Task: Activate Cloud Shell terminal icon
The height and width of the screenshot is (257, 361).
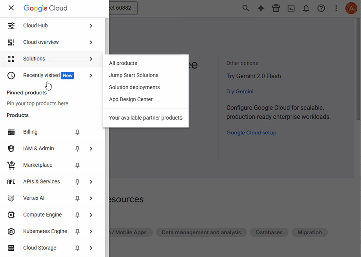Action: click(x=291, y=8)
